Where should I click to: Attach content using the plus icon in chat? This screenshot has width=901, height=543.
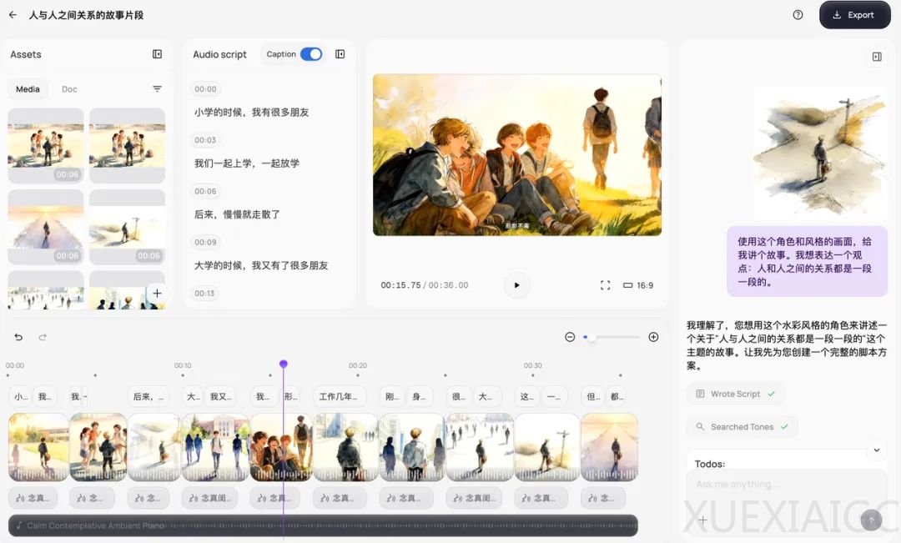pos(703,520)
